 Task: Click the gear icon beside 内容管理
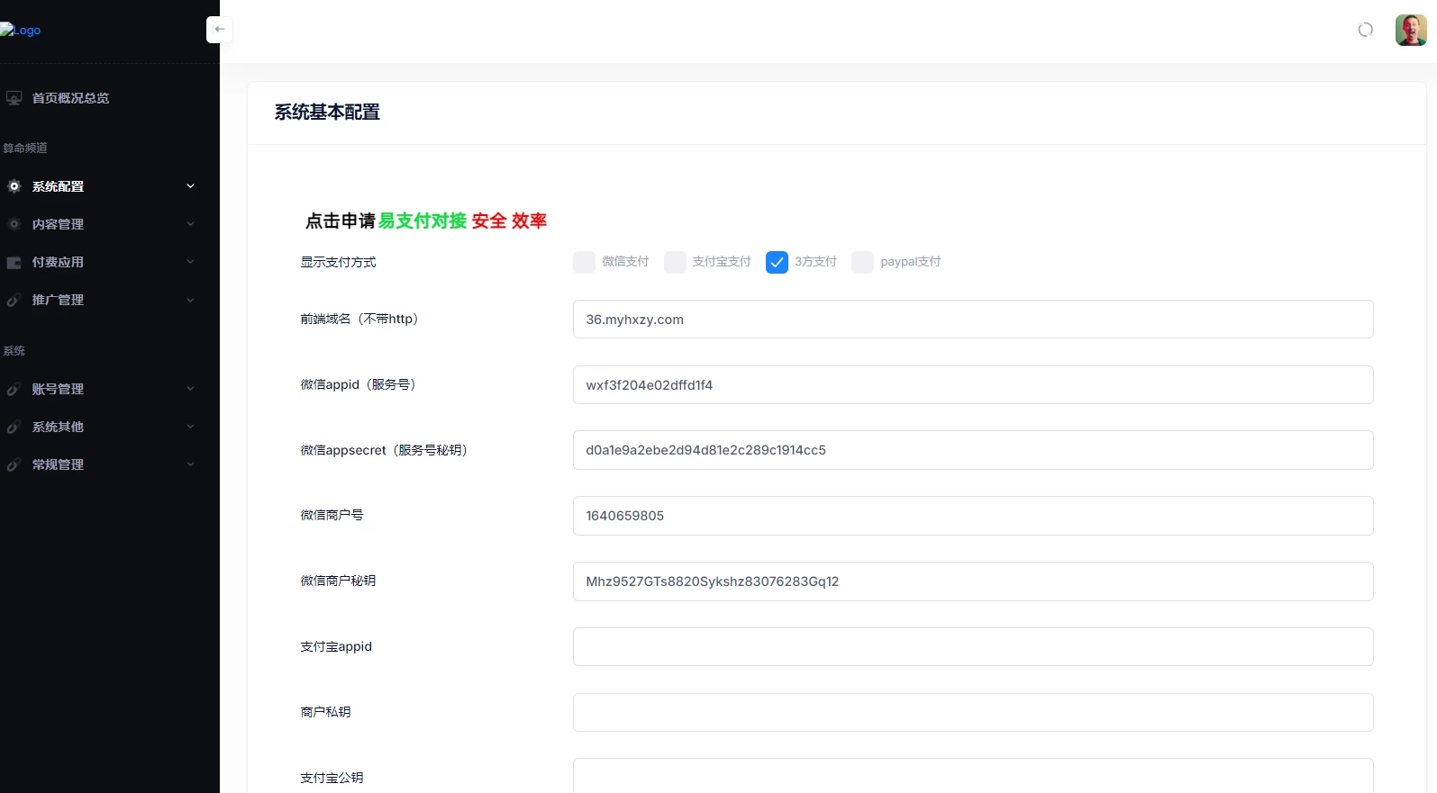(x=14, y=224)
